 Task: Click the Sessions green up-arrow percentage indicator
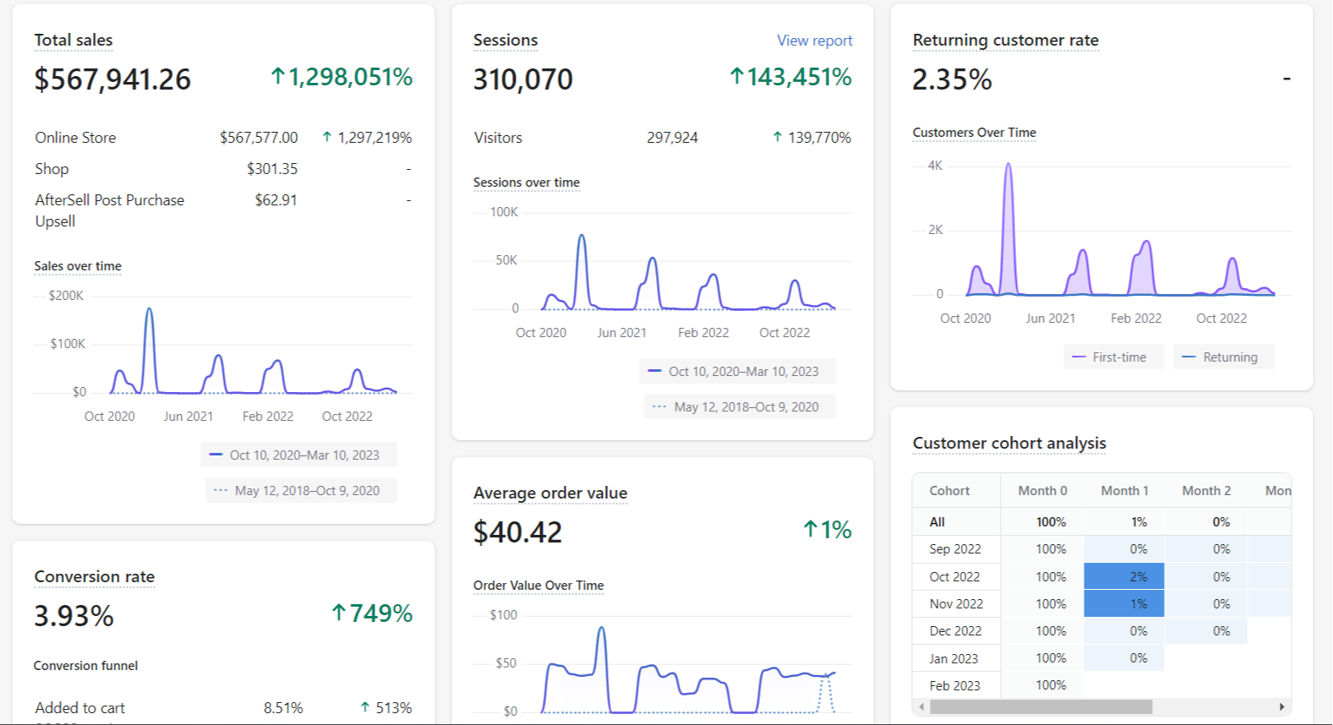pos(790,77)
